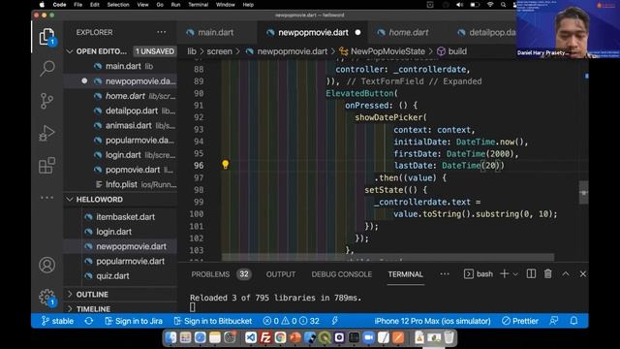The height and width of the screenshot is (349, 620).
Task: Open login.dart in Open Editors list
Action: point(120,155)
